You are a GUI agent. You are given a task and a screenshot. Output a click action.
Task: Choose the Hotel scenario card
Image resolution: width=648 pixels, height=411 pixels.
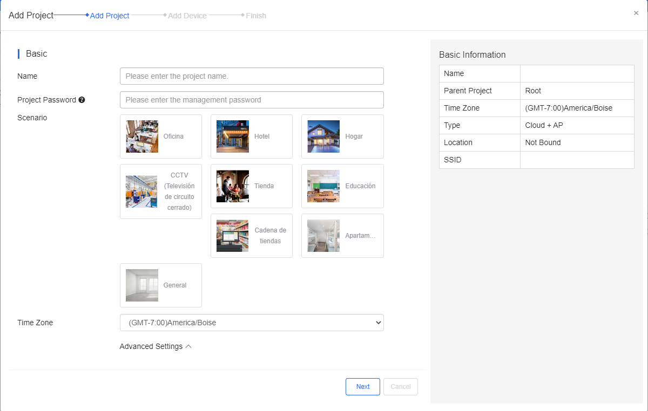[252, 136]
